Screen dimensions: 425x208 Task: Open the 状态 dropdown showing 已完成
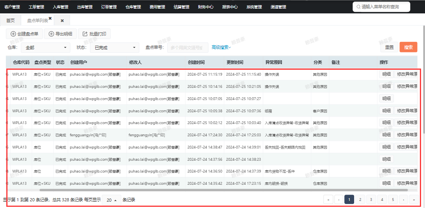115,47
